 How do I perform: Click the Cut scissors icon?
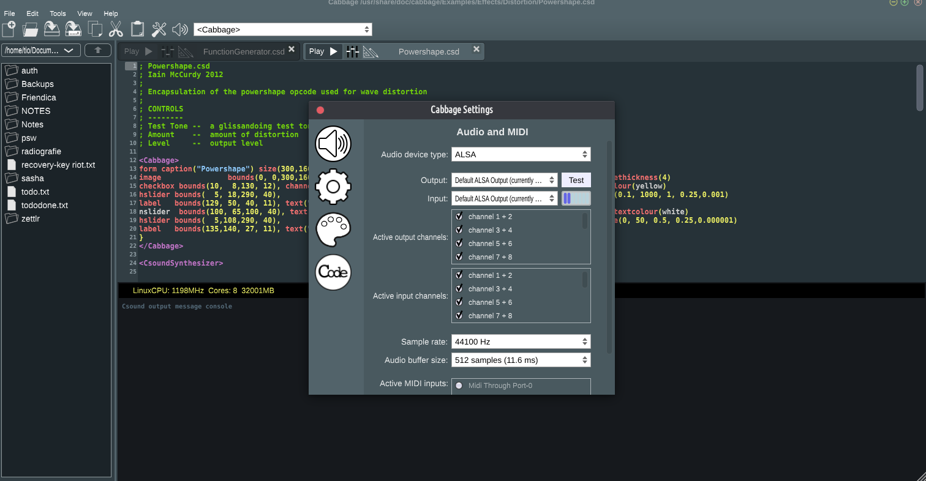tap(116, 29)
